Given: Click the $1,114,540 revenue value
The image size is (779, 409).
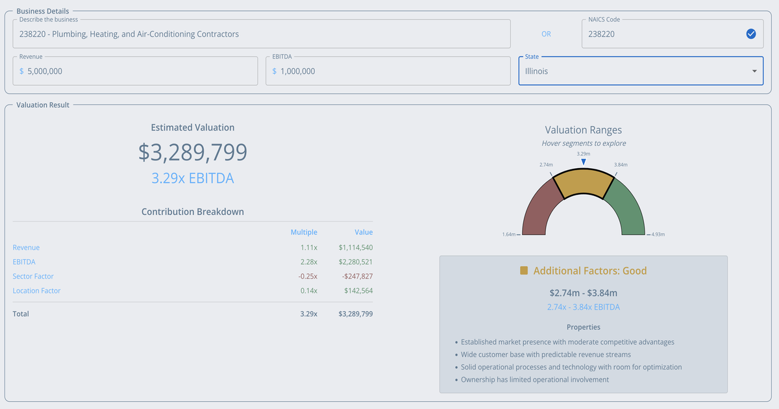Looking at the screenshot, I should 356,247.
